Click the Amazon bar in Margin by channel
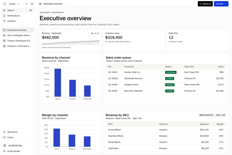 click(72, 141)
